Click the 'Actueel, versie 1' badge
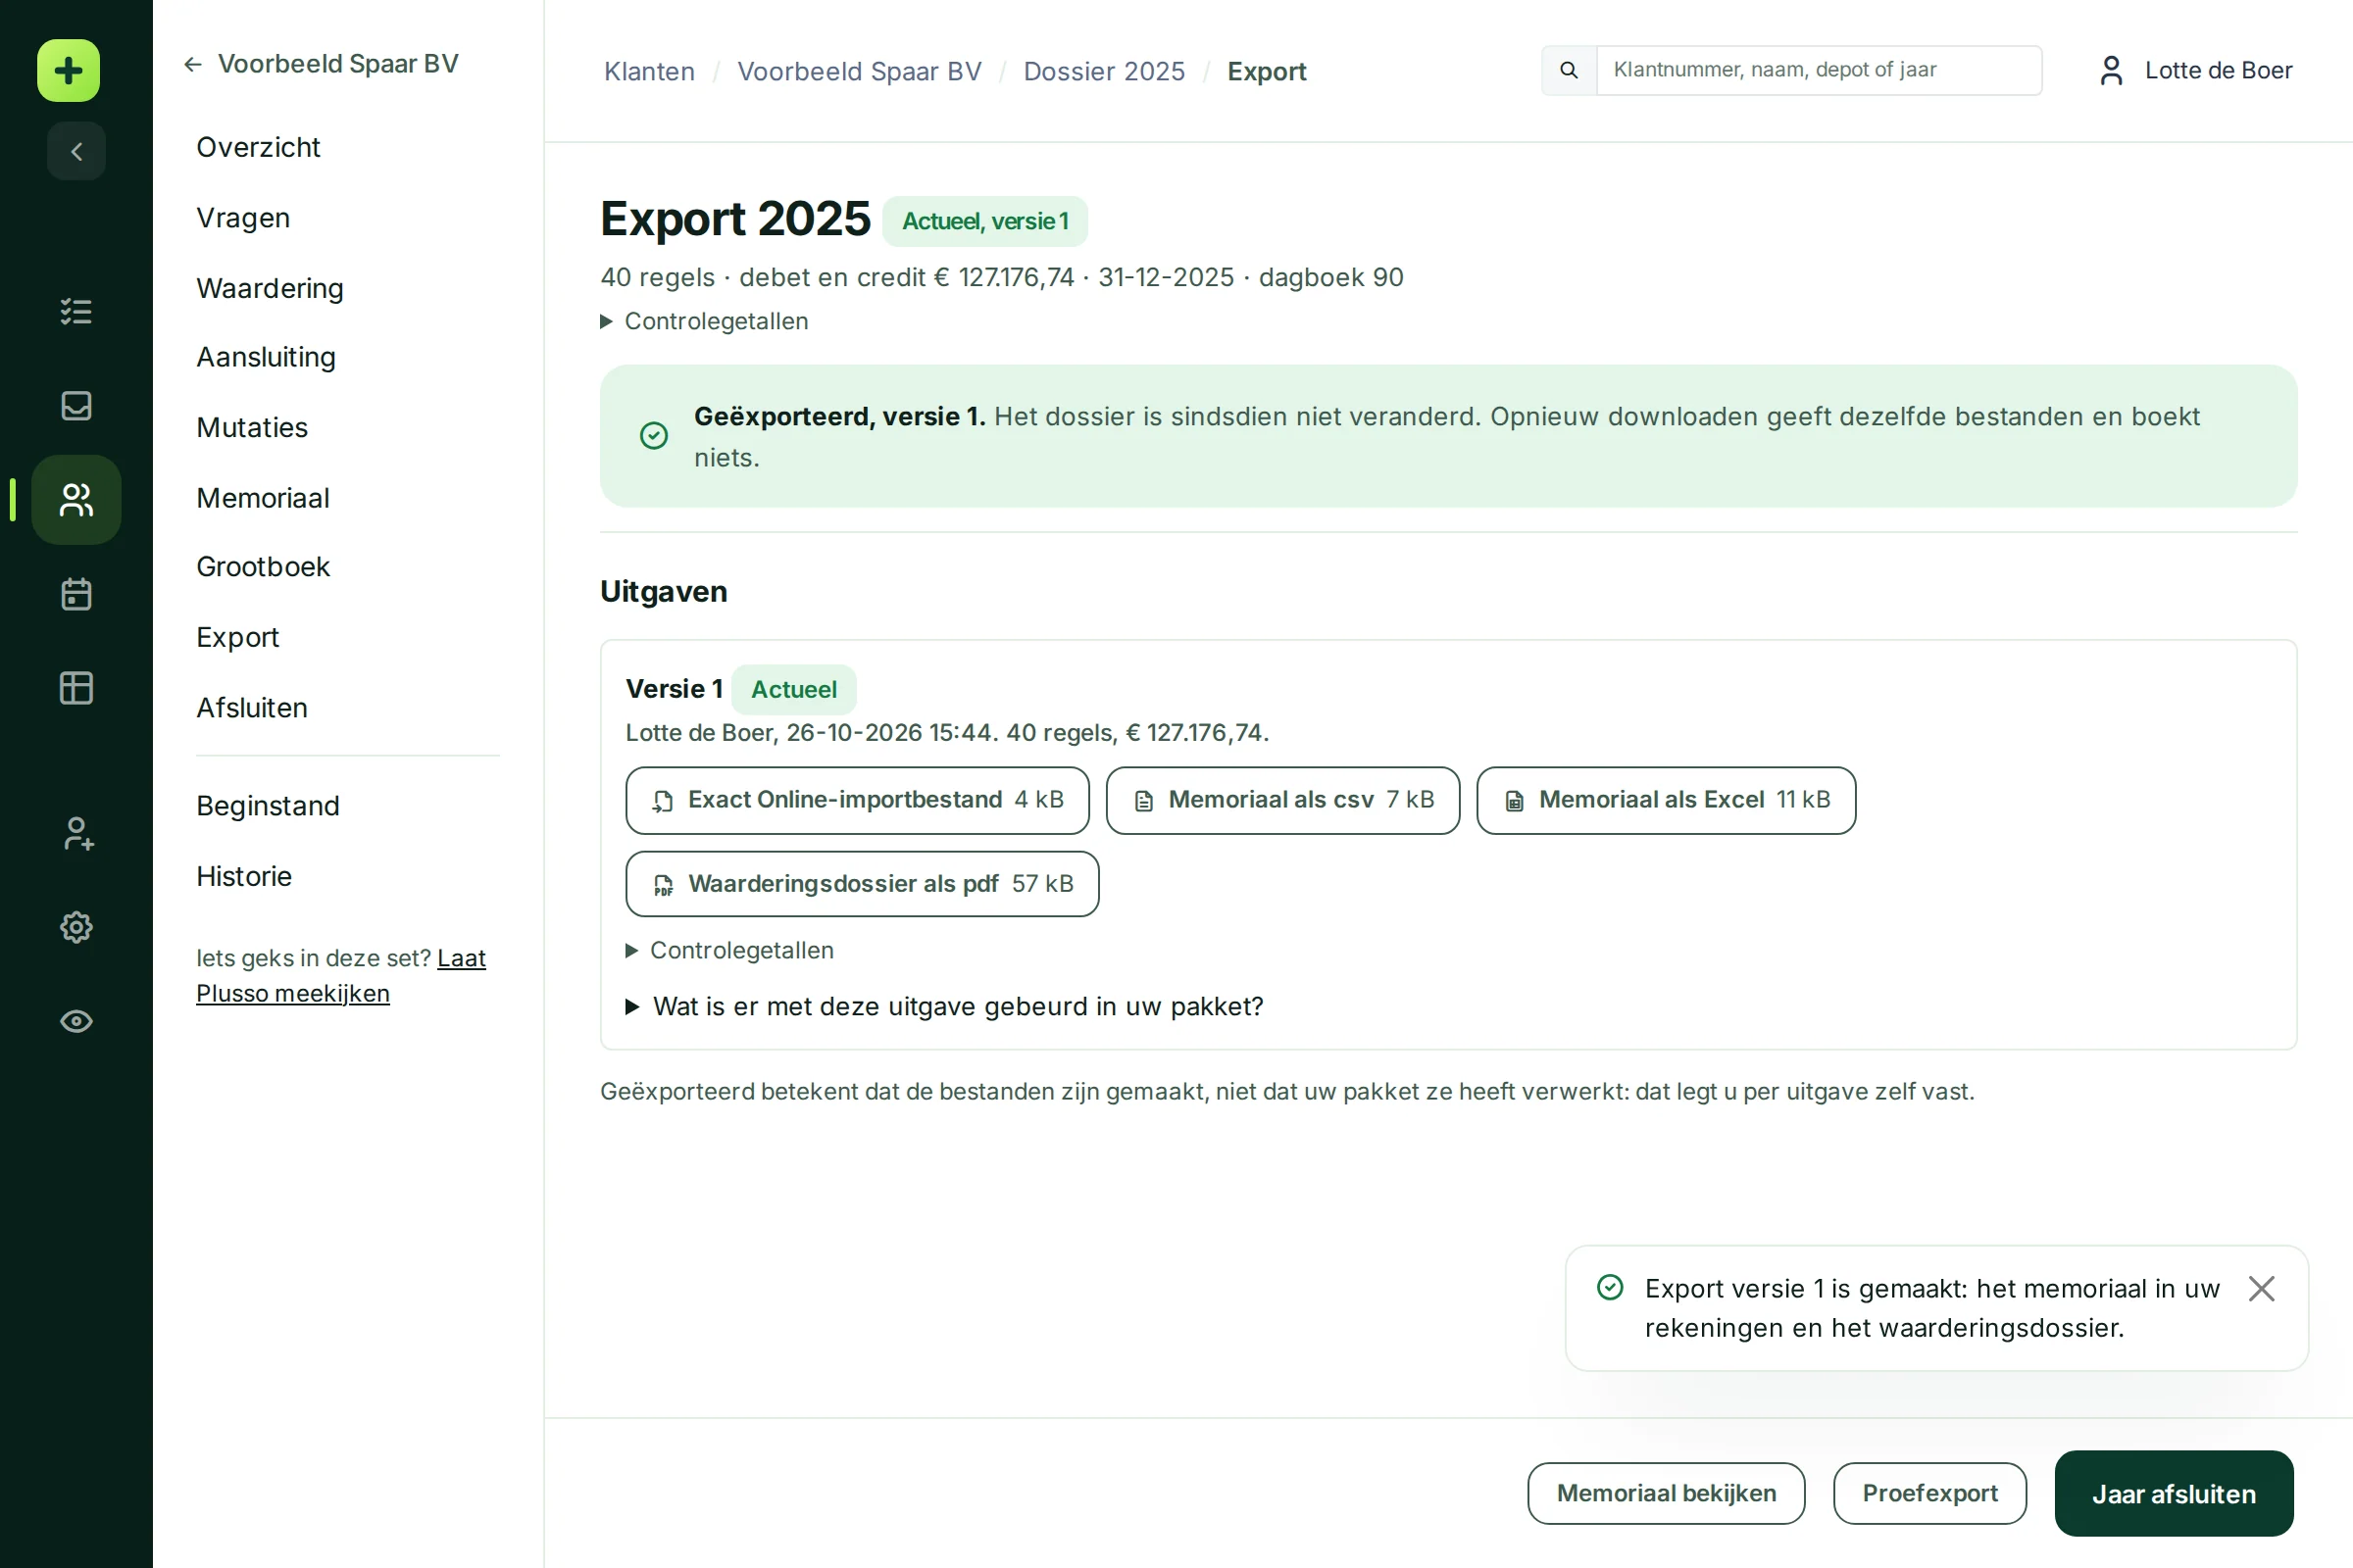2353x1568 pixels. pos(984,221)
